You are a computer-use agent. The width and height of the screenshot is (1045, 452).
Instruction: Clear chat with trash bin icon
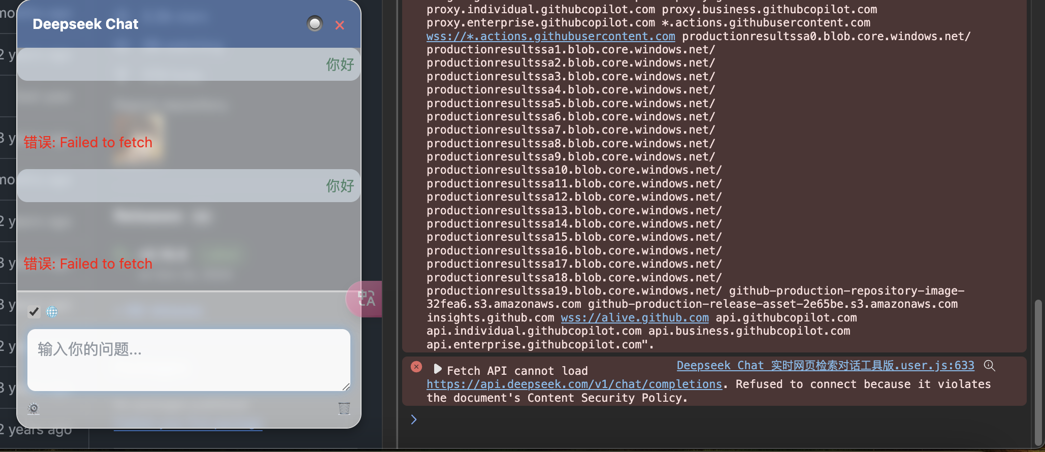click(x=344, y=408)
